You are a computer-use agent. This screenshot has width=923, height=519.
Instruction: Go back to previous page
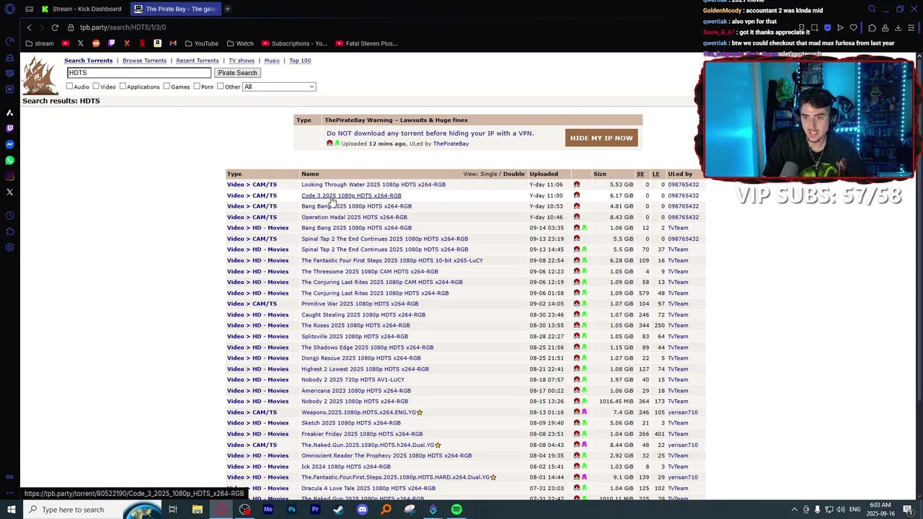(29, 27)
